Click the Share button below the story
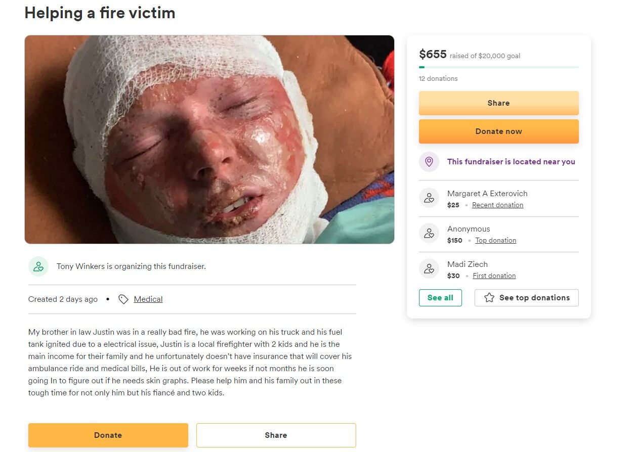 [276, 435]
